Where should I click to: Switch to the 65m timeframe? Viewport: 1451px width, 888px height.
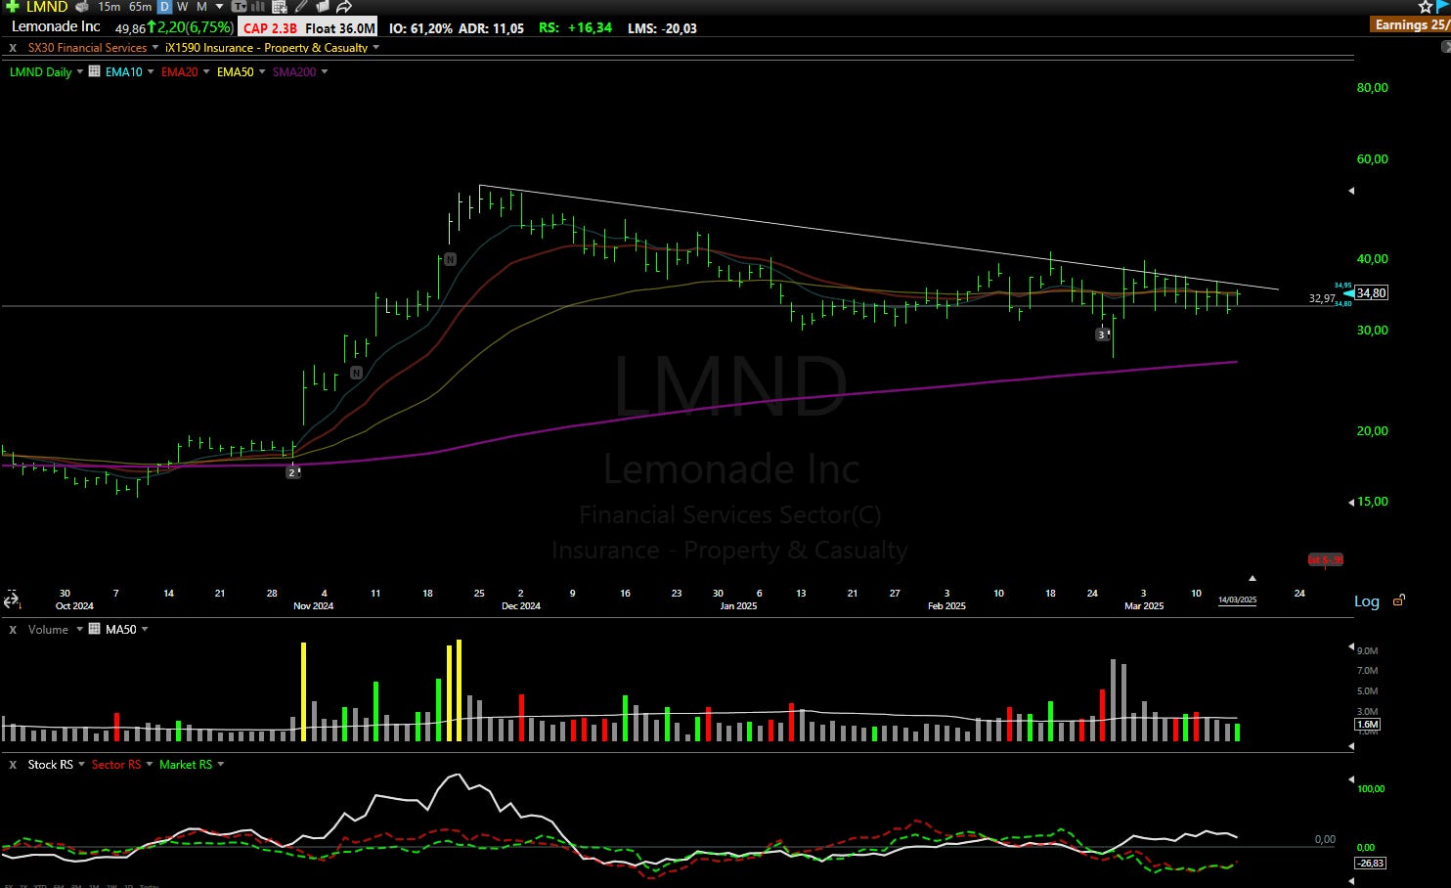[x=140, y=6]
